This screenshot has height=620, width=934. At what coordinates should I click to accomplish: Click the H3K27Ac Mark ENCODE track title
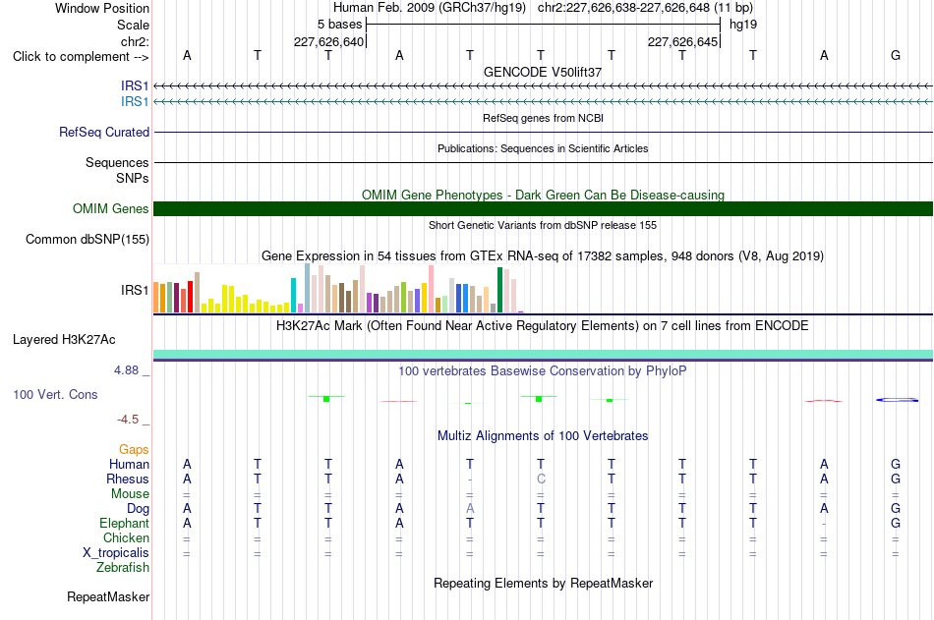[x=543, y=326]
